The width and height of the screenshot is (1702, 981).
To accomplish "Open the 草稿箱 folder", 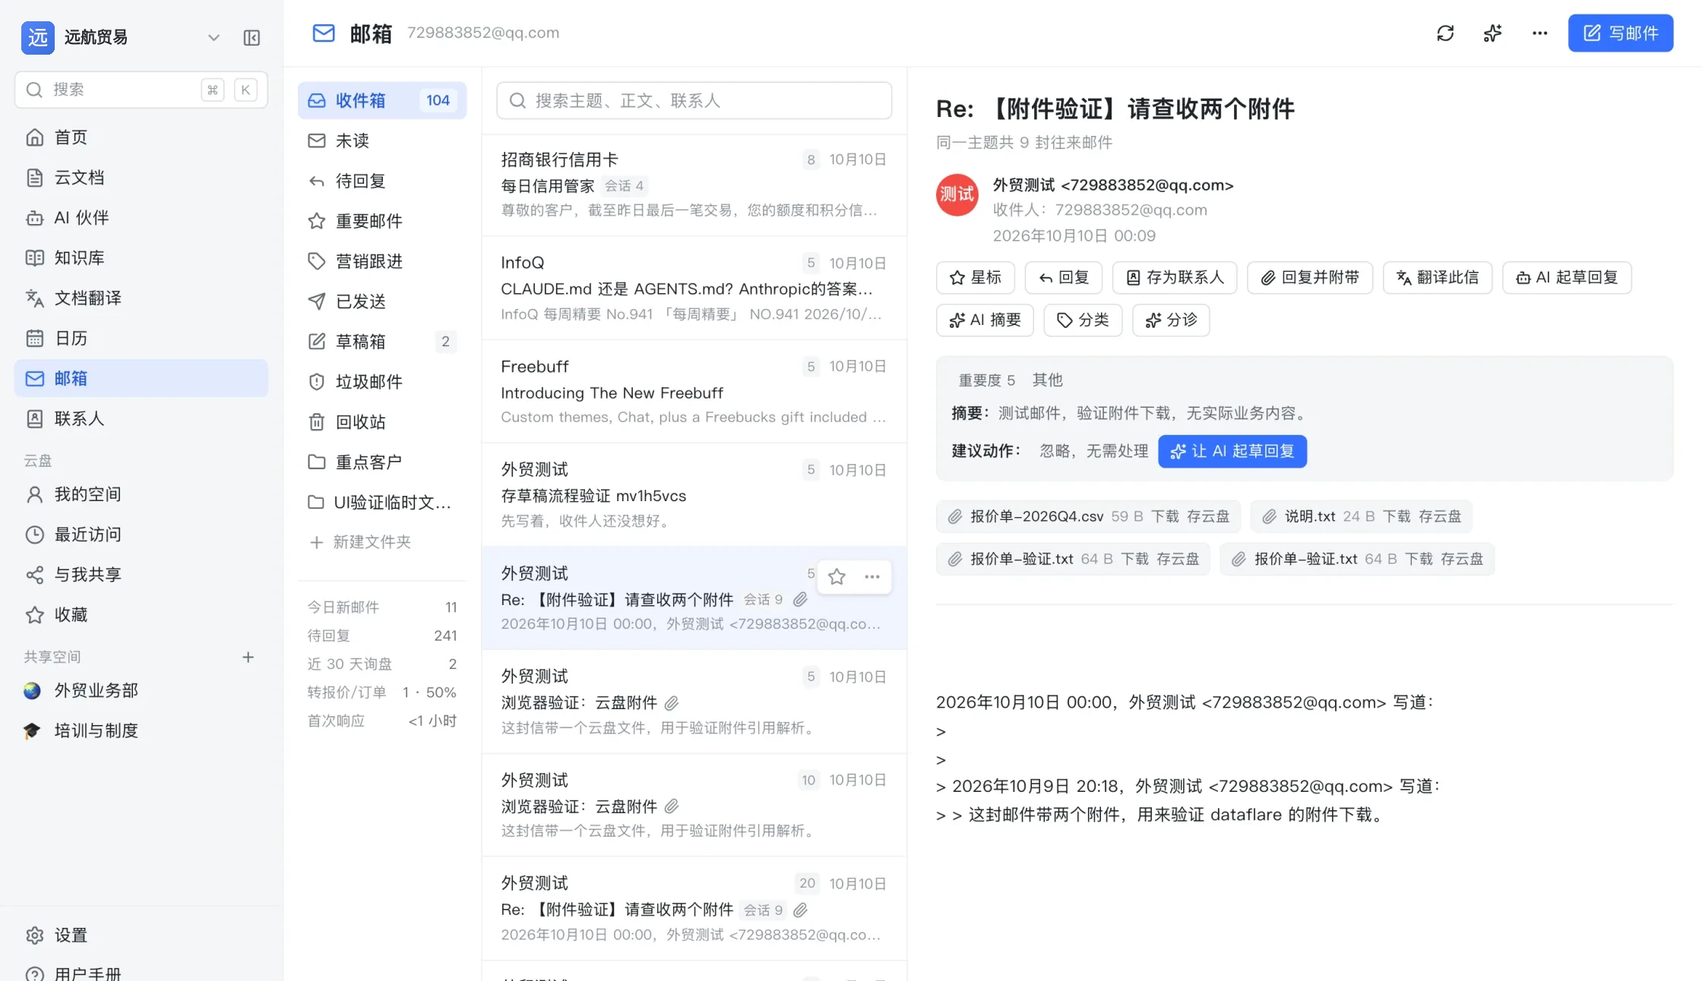I will [x=381, y=342].
